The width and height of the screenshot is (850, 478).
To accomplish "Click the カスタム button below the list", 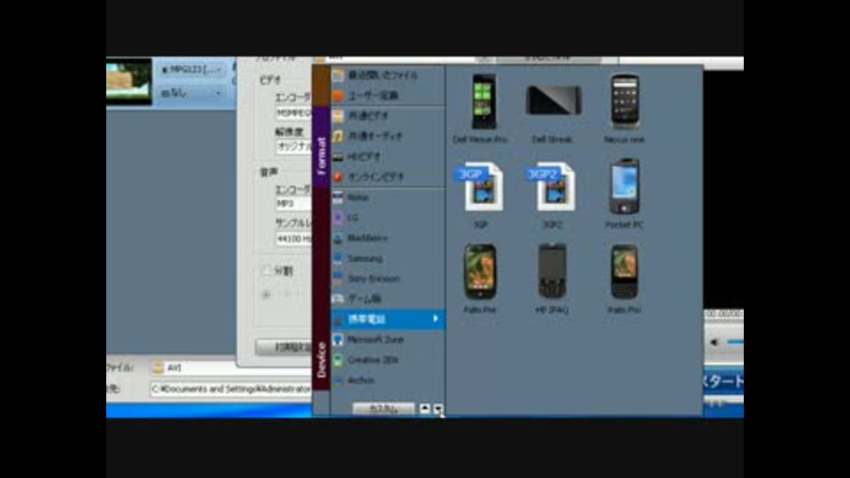I will pyautogui.click(x=383, y=409).
